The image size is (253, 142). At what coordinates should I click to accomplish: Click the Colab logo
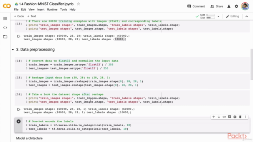pyautogui.click(x=7, y=6)
